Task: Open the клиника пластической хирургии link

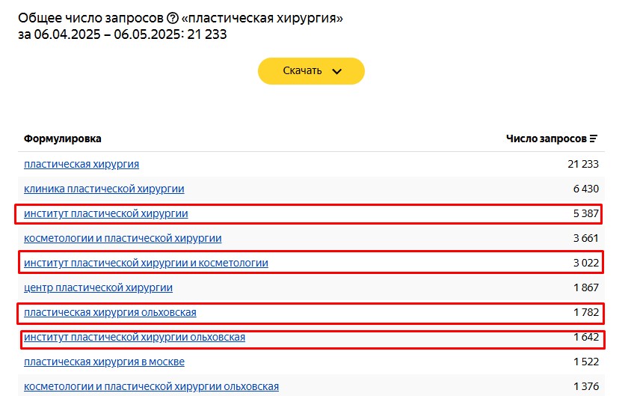Action: (104, 189)
